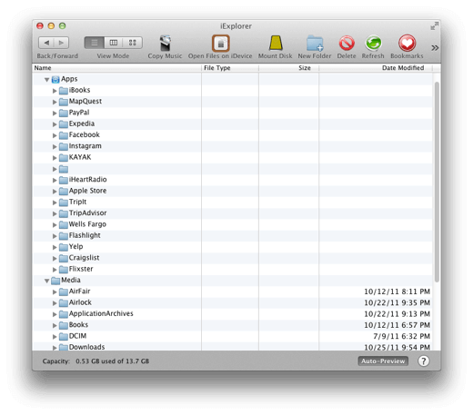Select the Wells Fargo folder icon
The image size is (473, 415).
pyautogui.click(x=64, y=224)
